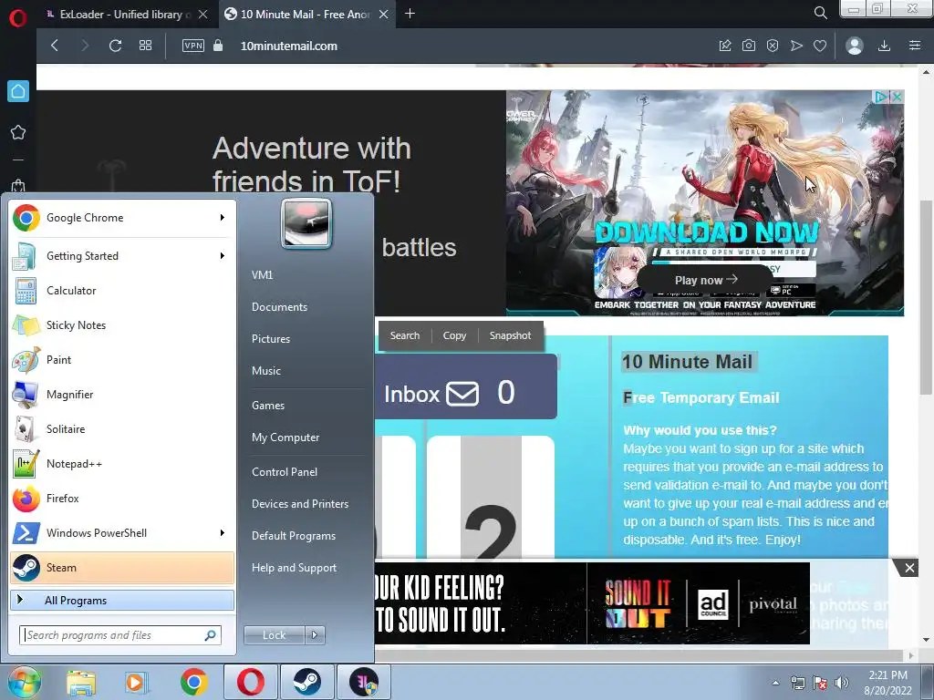This screenshot has height=700, width=934.
Task: Open the Inbox mail button
Action: [466, 386]
